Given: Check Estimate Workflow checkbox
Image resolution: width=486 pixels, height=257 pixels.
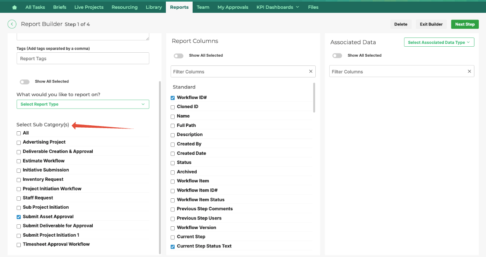Looking at the screenshot, I should tap(19, 161).
